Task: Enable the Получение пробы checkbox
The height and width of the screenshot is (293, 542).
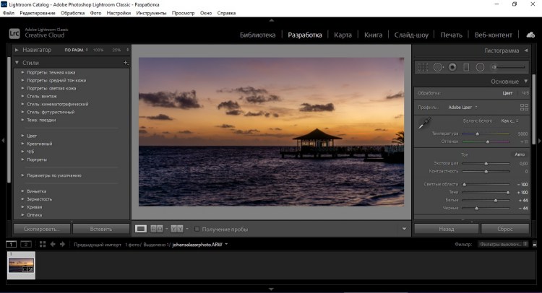Action: [197, 229]
